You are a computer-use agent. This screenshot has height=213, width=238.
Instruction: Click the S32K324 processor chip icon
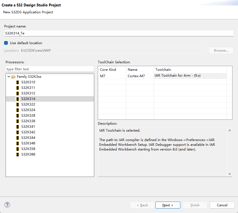(x=18, y=110)
